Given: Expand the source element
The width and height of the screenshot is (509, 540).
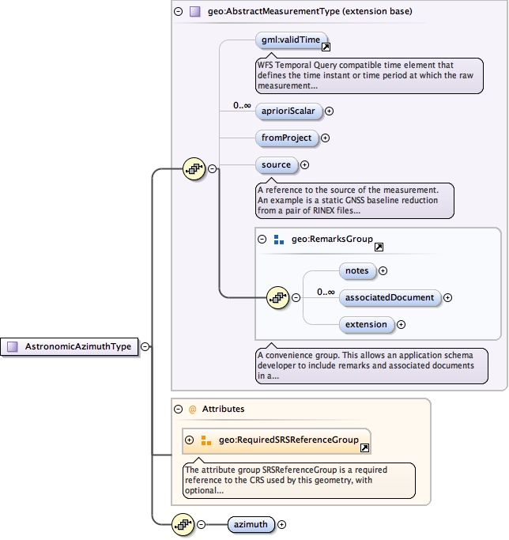Looking at the screenshot, I should [304, 164].
